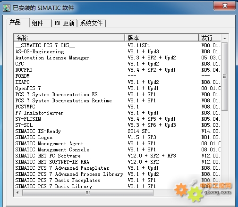Screen dimensions: 238x207
Task: Click version V8.1+SP1 of PCS 7 CHS
Action: pos(139,45)
